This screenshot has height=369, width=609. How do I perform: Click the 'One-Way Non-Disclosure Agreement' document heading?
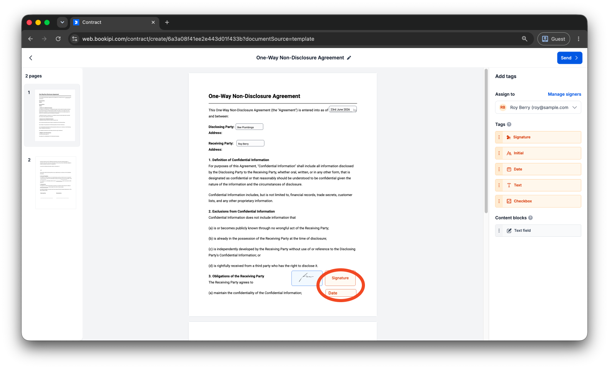pos(254,96)
